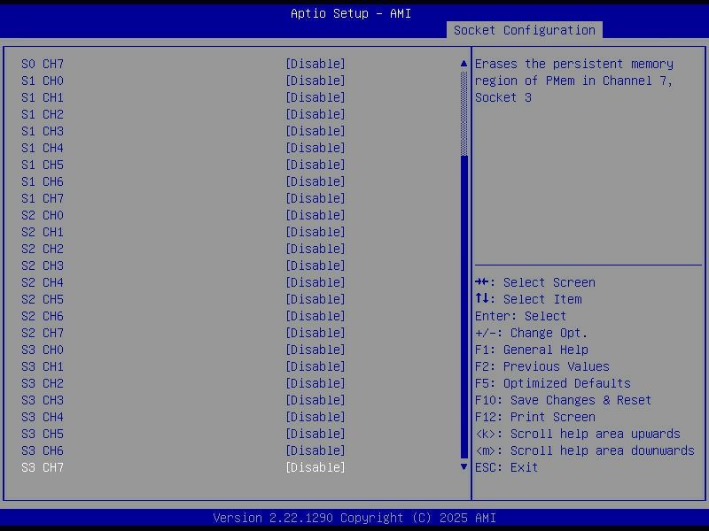Click the F5: Optimized Defaults hint

(x=552, y=383)
